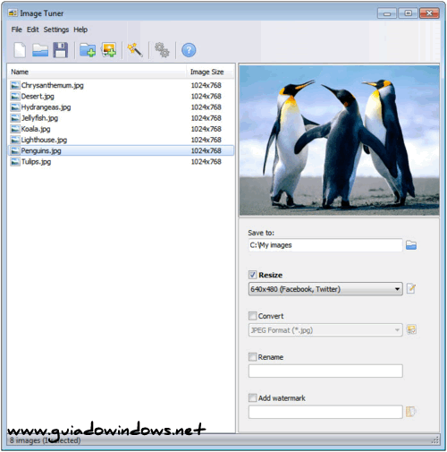Select Lighthouse.jpg in the list
The image size is (447, 452).
[121, 140]
